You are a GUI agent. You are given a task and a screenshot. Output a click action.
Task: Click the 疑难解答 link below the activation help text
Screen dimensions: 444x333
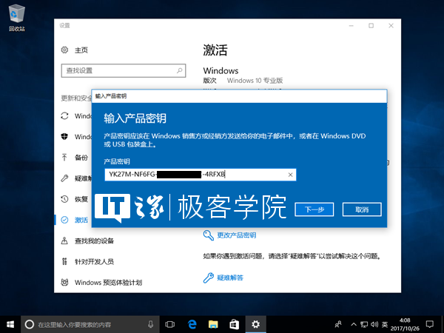[230, 277]
